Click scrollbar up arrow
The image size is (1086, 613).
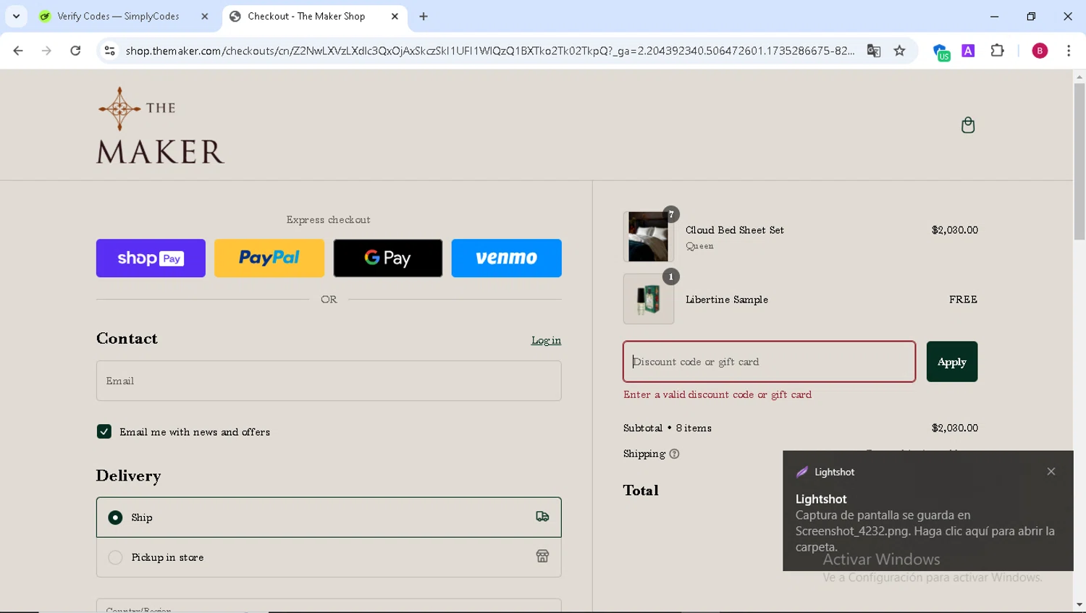1079,77
